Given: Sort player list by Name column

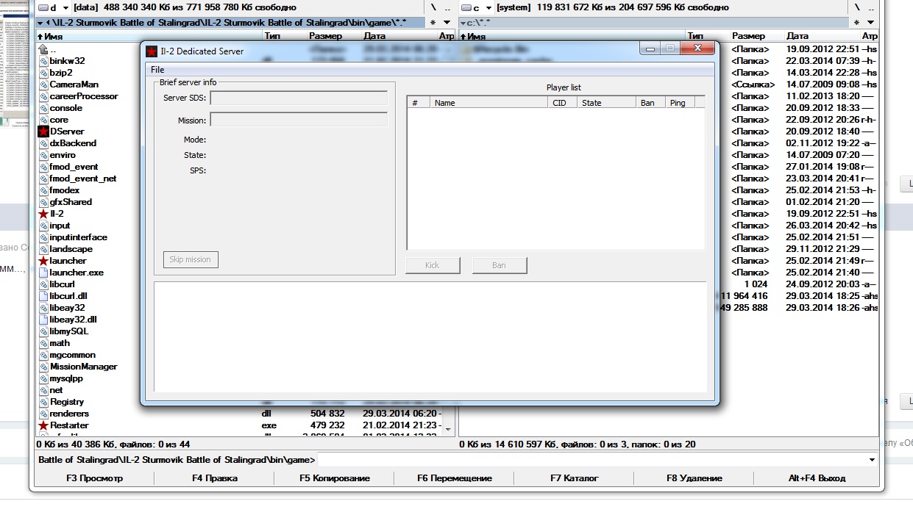Looking at the screenshot, I should tap(489, 103).
